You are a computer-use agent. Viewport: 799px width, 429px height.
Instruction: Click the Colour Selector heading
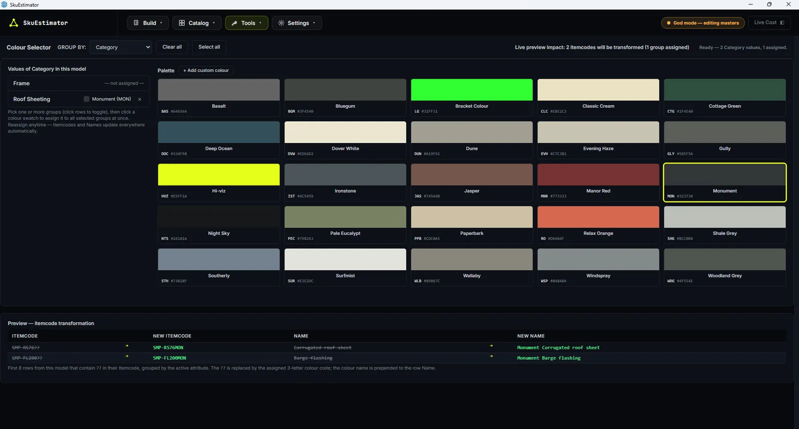point(28,47)
